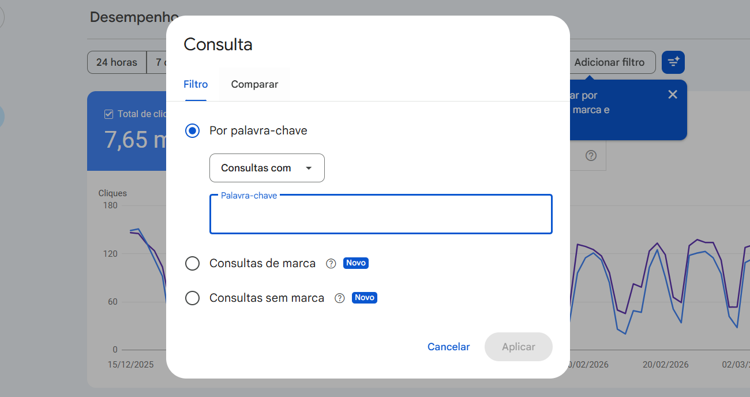Select the Por palavra-chave option
This screenshot has height=397, width=750.
pyautogui.click(x=192, y=130)
